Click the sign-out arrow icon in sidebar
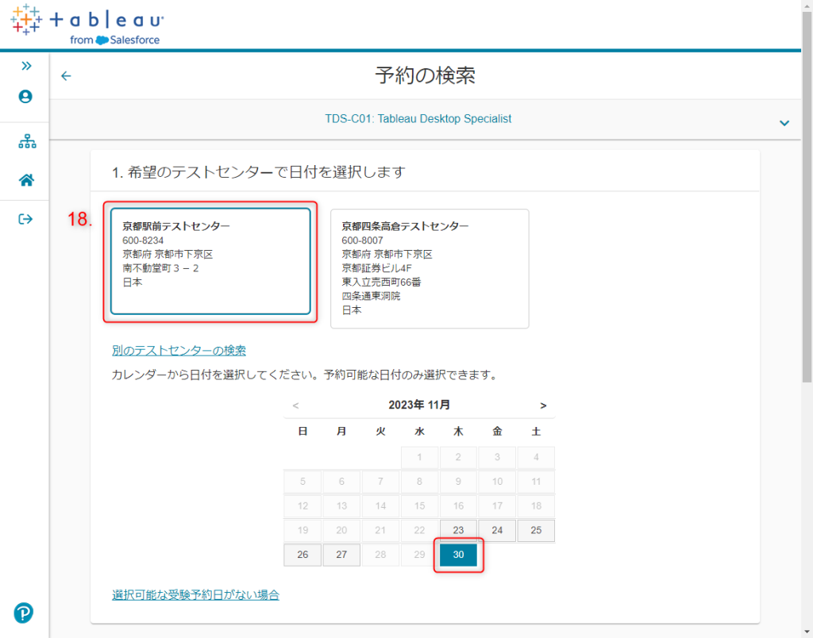 (x=25, y=219)
